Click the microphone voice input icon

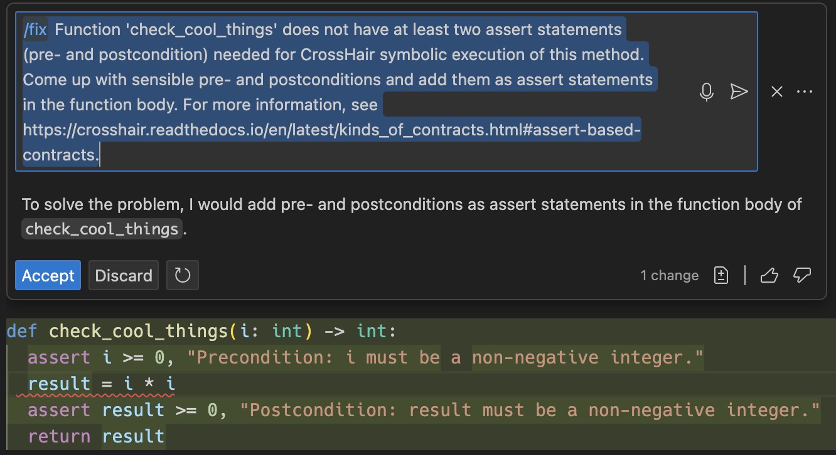coord(707,92)
